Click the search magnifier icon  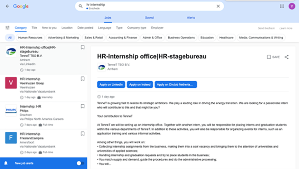tap(81, 6)
